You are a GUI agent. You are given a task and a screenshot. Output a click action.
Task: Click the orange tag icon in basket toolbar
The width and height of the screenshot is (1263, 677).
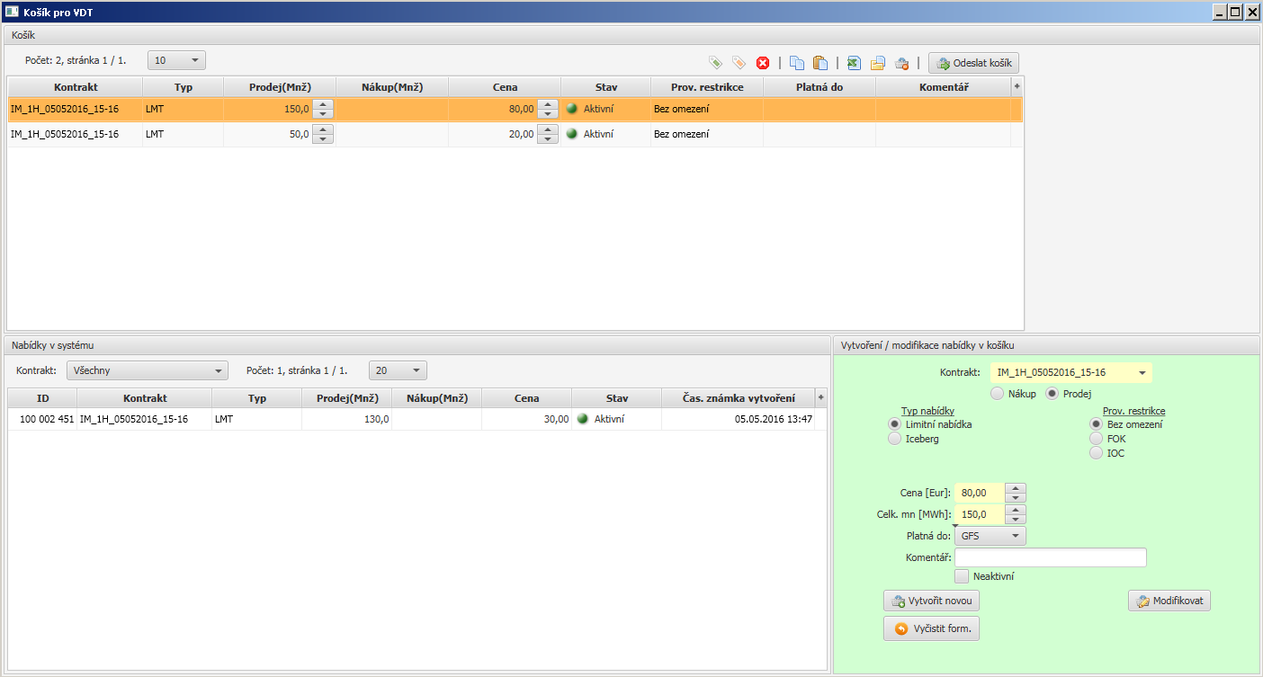739,63
